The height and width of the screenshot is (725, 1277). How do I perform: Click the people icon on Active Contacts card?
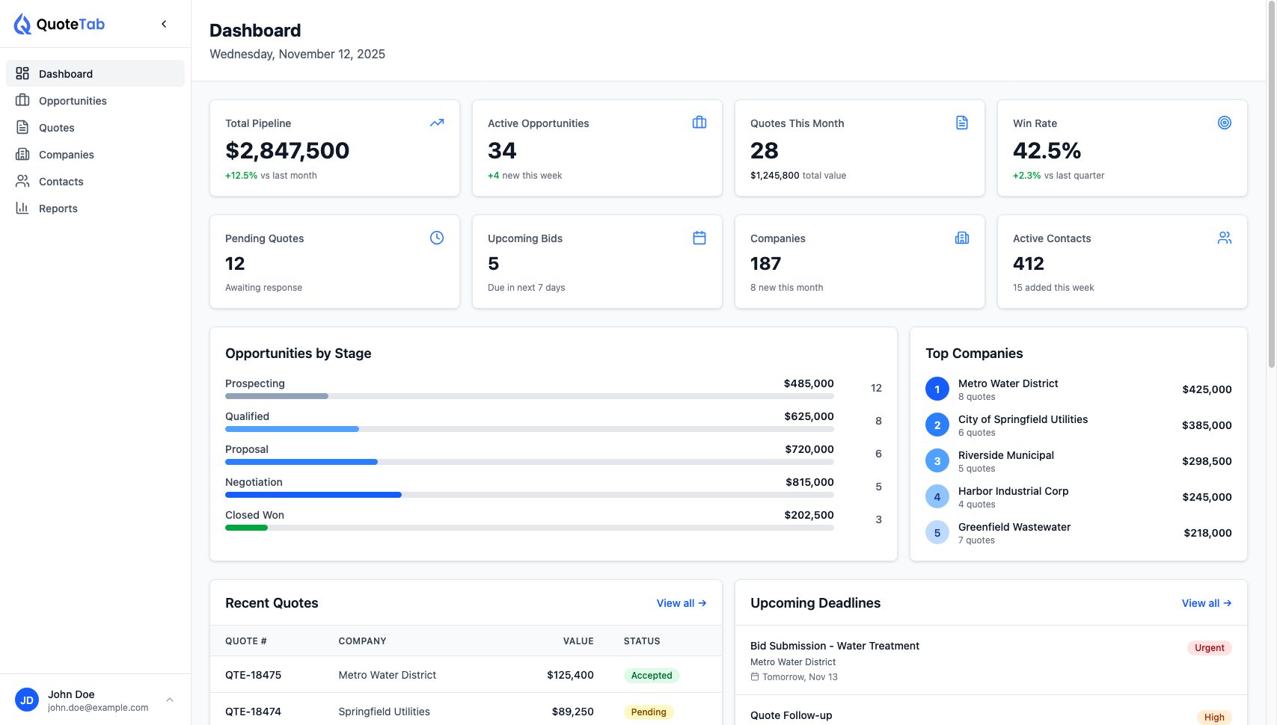[1225, 238]
